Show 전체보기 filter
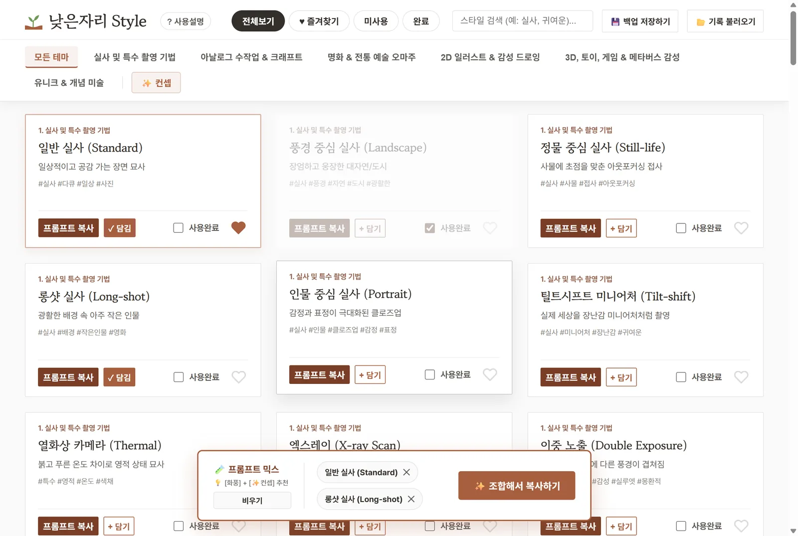 [258, 21]
